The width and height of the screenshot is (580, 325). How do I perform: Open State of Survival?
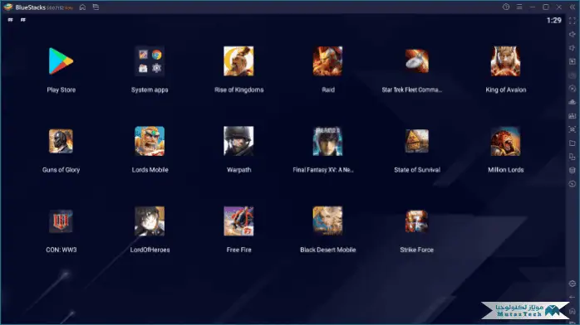417,141
